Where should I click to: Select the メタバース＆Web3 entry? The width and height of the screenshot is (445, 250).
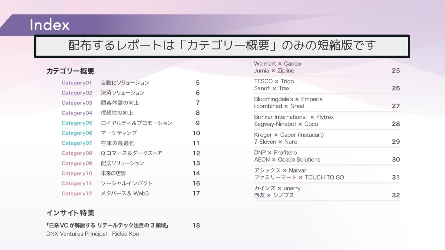pos(125,193)
